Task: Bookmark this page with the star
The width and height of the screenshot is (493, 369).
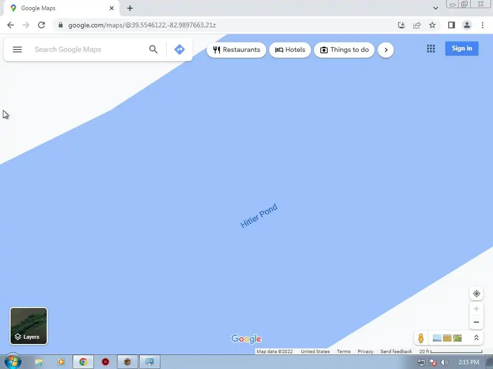Action: pyautogui.click(x=432, y=25)
